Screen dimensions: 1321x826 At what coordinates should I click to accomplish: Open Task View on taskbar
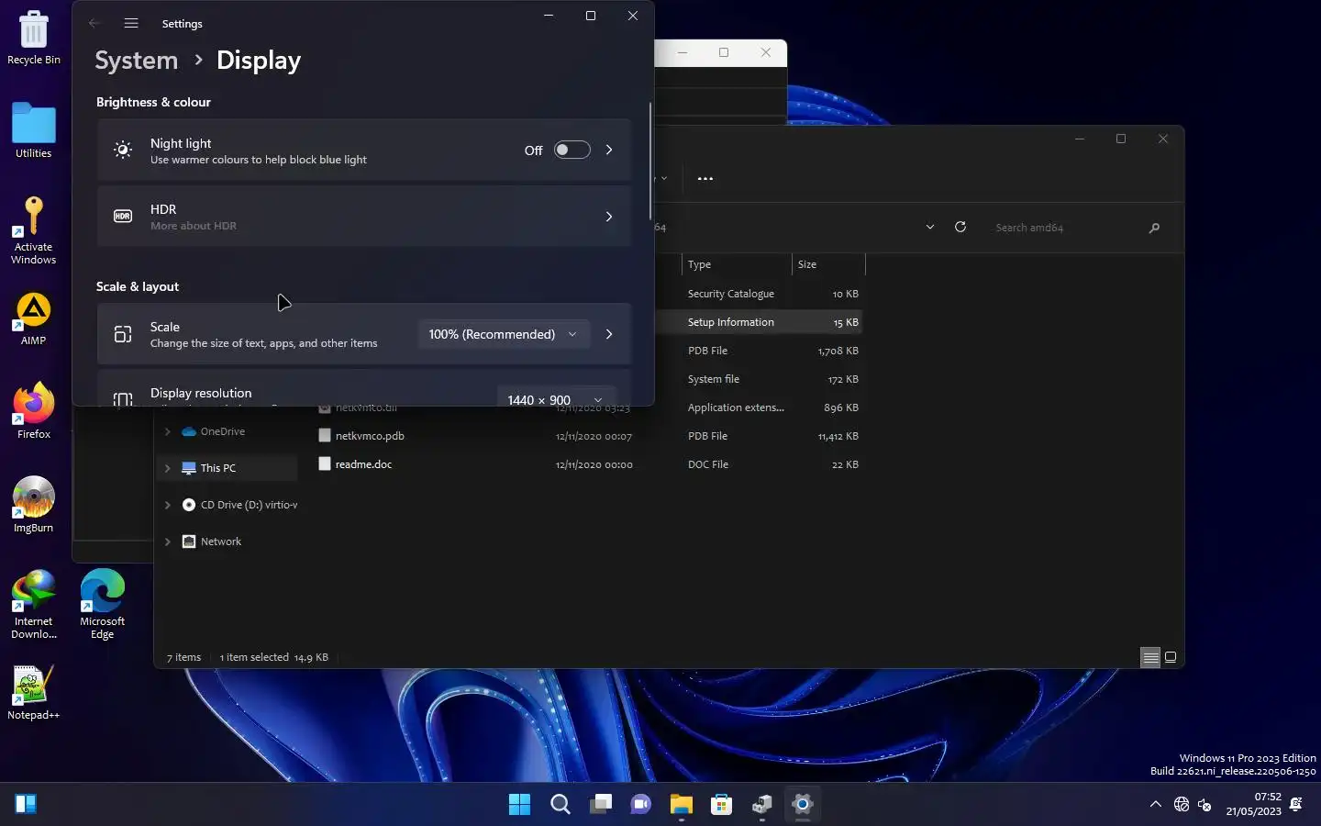(600, 804)
